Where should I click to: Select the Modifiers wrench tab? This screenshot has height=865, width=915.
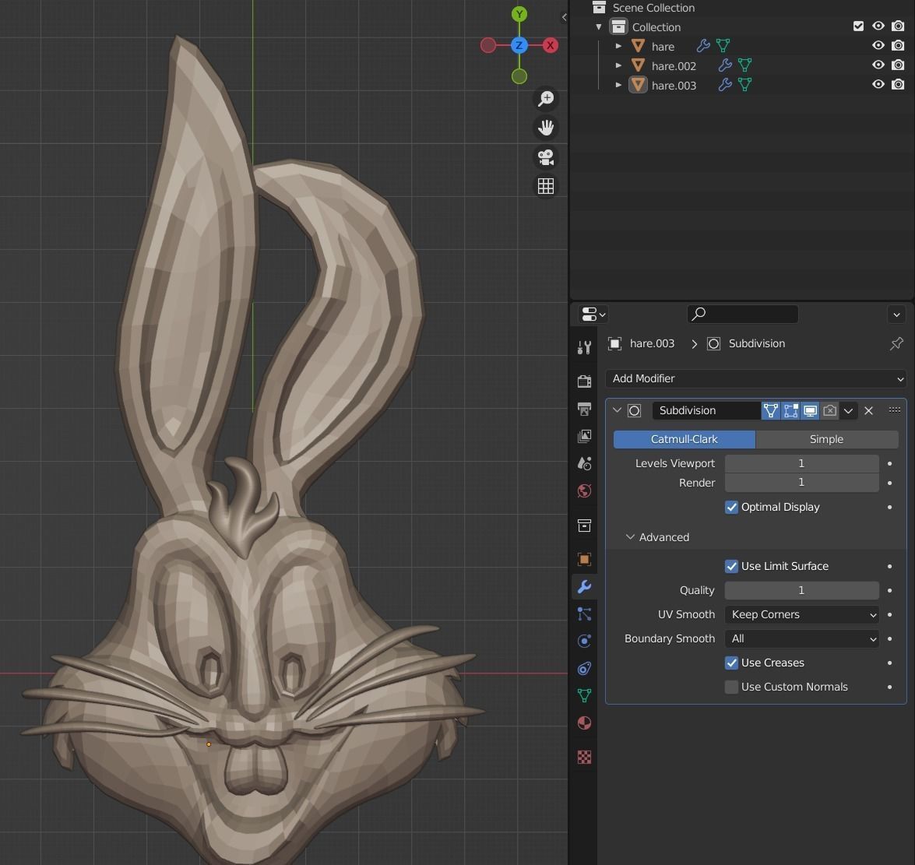click(x=584, y=586)
